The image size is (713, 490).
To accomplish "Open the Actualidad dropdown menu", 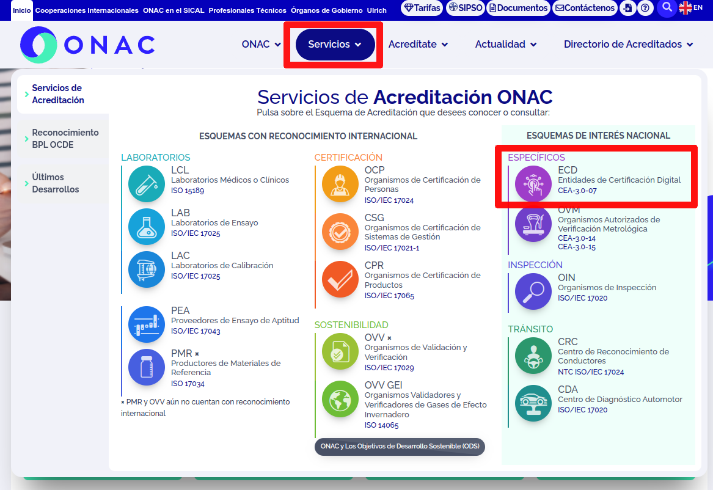I will [506, 44].
